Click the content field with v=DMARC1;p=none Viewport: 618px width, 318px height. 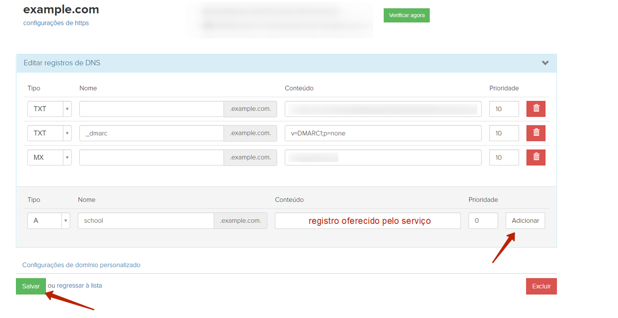click(x=383, y=133)
